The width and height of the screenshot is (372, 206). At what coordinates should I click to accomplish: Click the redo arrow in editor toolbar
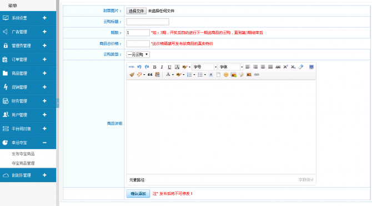pyautogui.click(x=147, y=67)
